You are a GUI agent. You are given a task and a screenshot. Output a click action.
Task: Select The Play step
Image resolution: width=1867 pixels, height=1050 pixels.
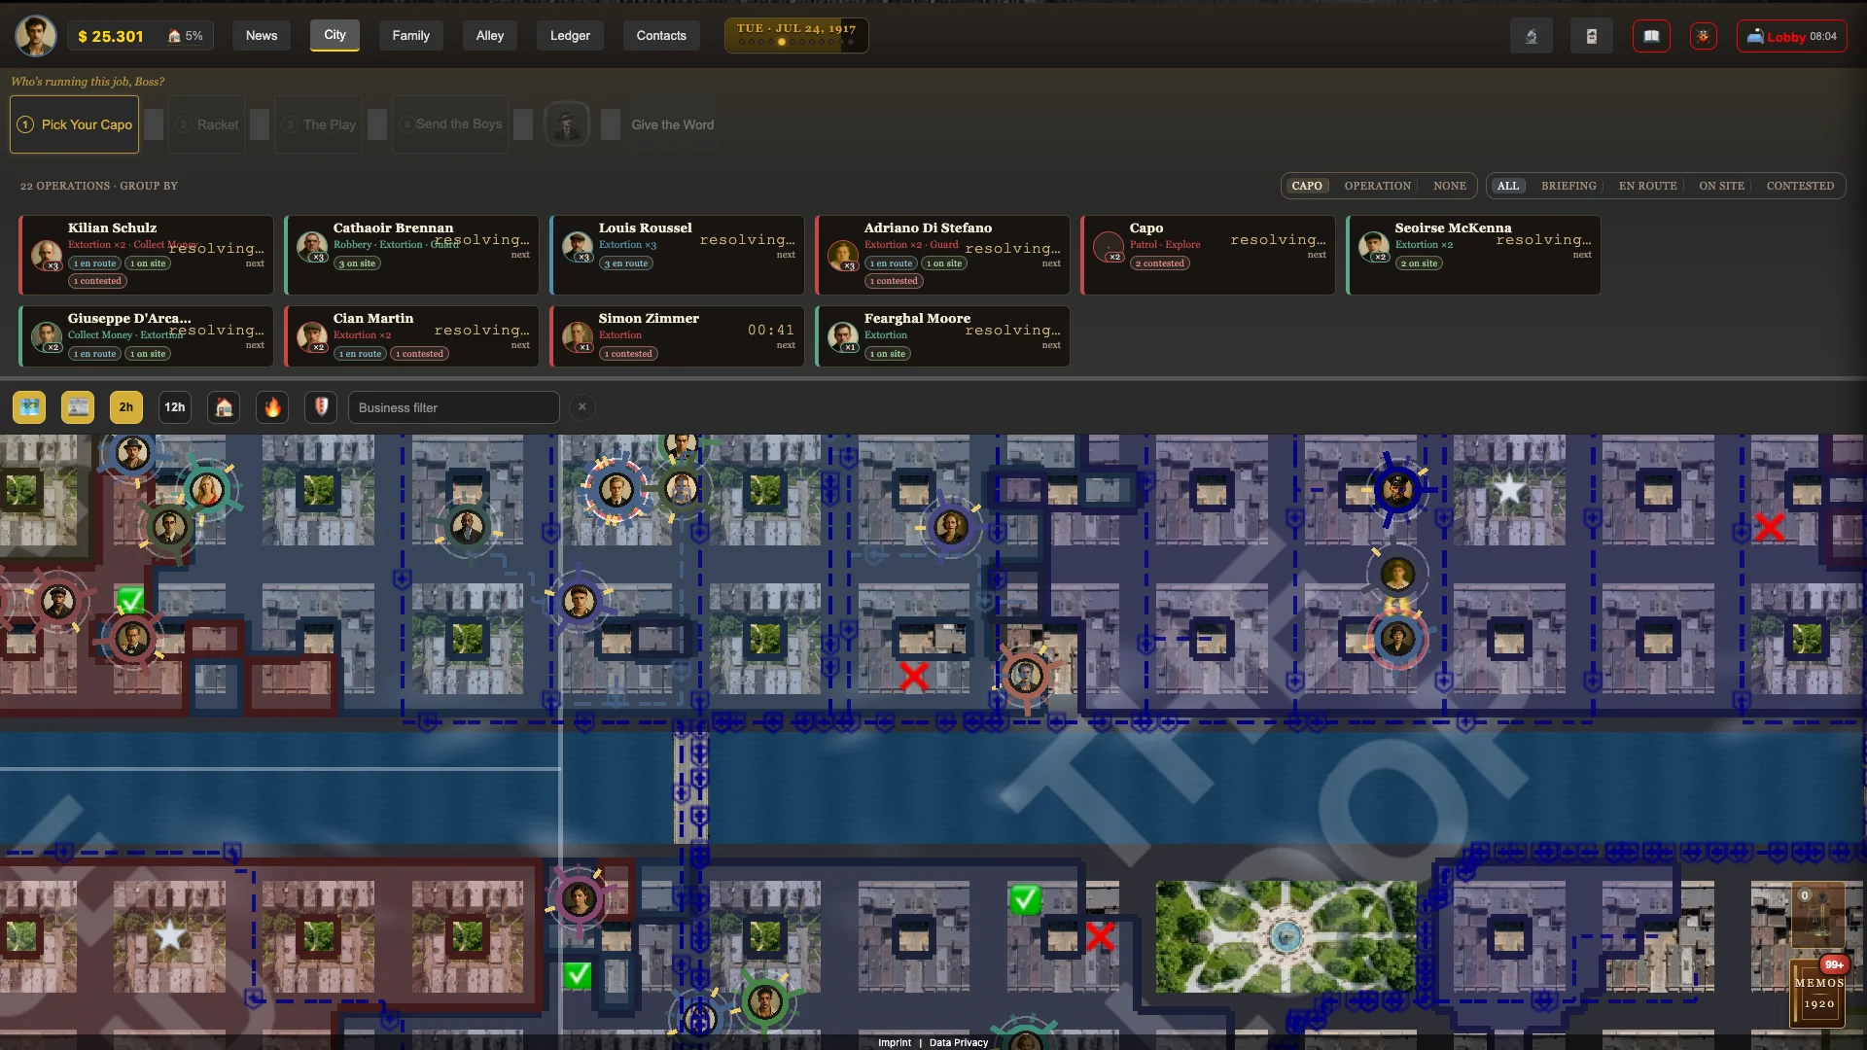(319, 124)
